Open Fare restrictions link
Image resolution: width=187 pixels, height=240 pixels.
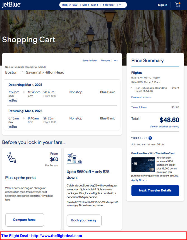coord(141,97)
